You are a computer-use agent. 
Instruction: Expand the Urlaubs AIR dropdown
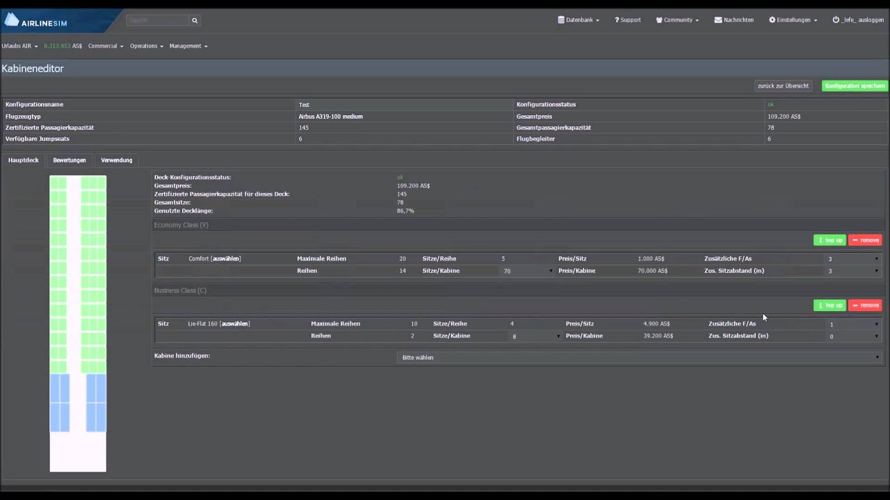pos(19,46)
